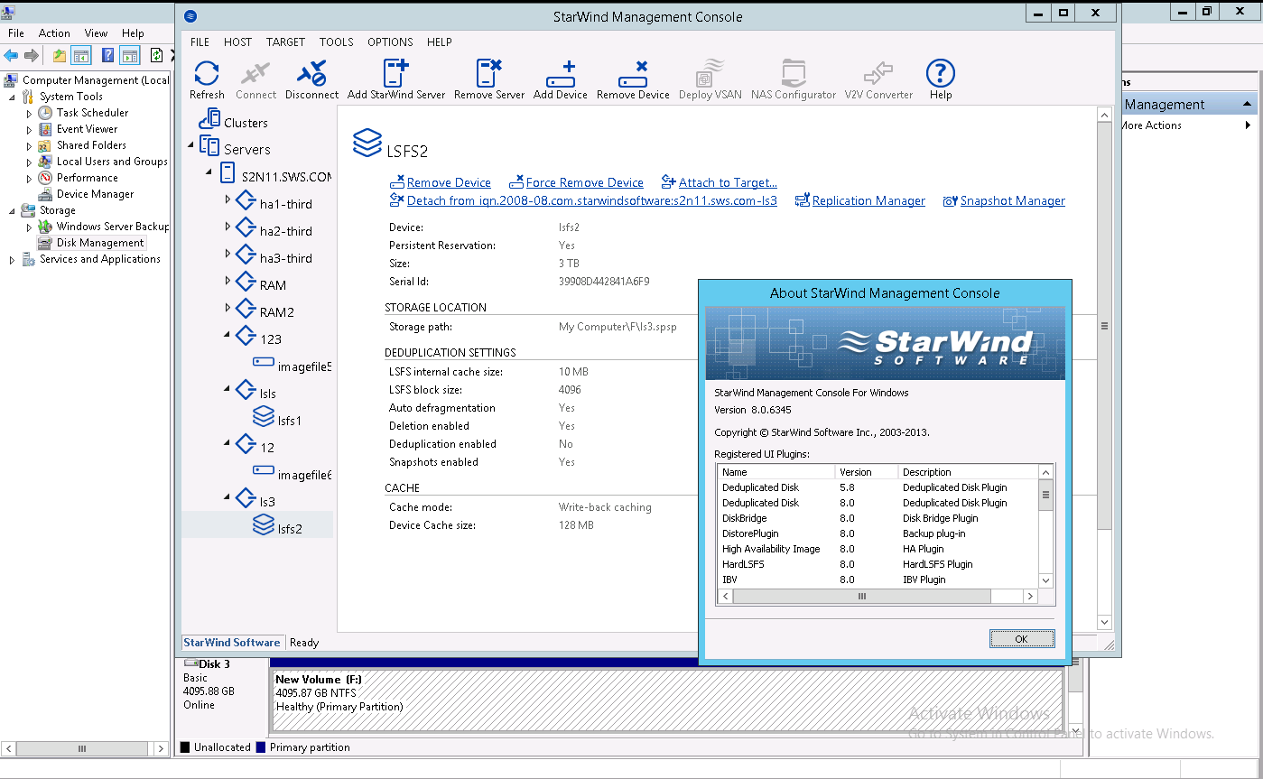Open the FILE menu in StarWind
This screenshot has height=779, width=1263.
click(x=200, y=42)
